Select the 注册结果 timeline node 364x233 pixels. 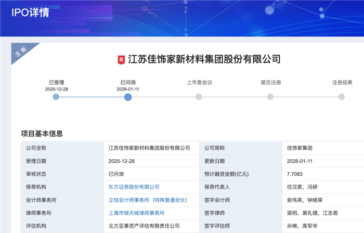click(342, 97)
